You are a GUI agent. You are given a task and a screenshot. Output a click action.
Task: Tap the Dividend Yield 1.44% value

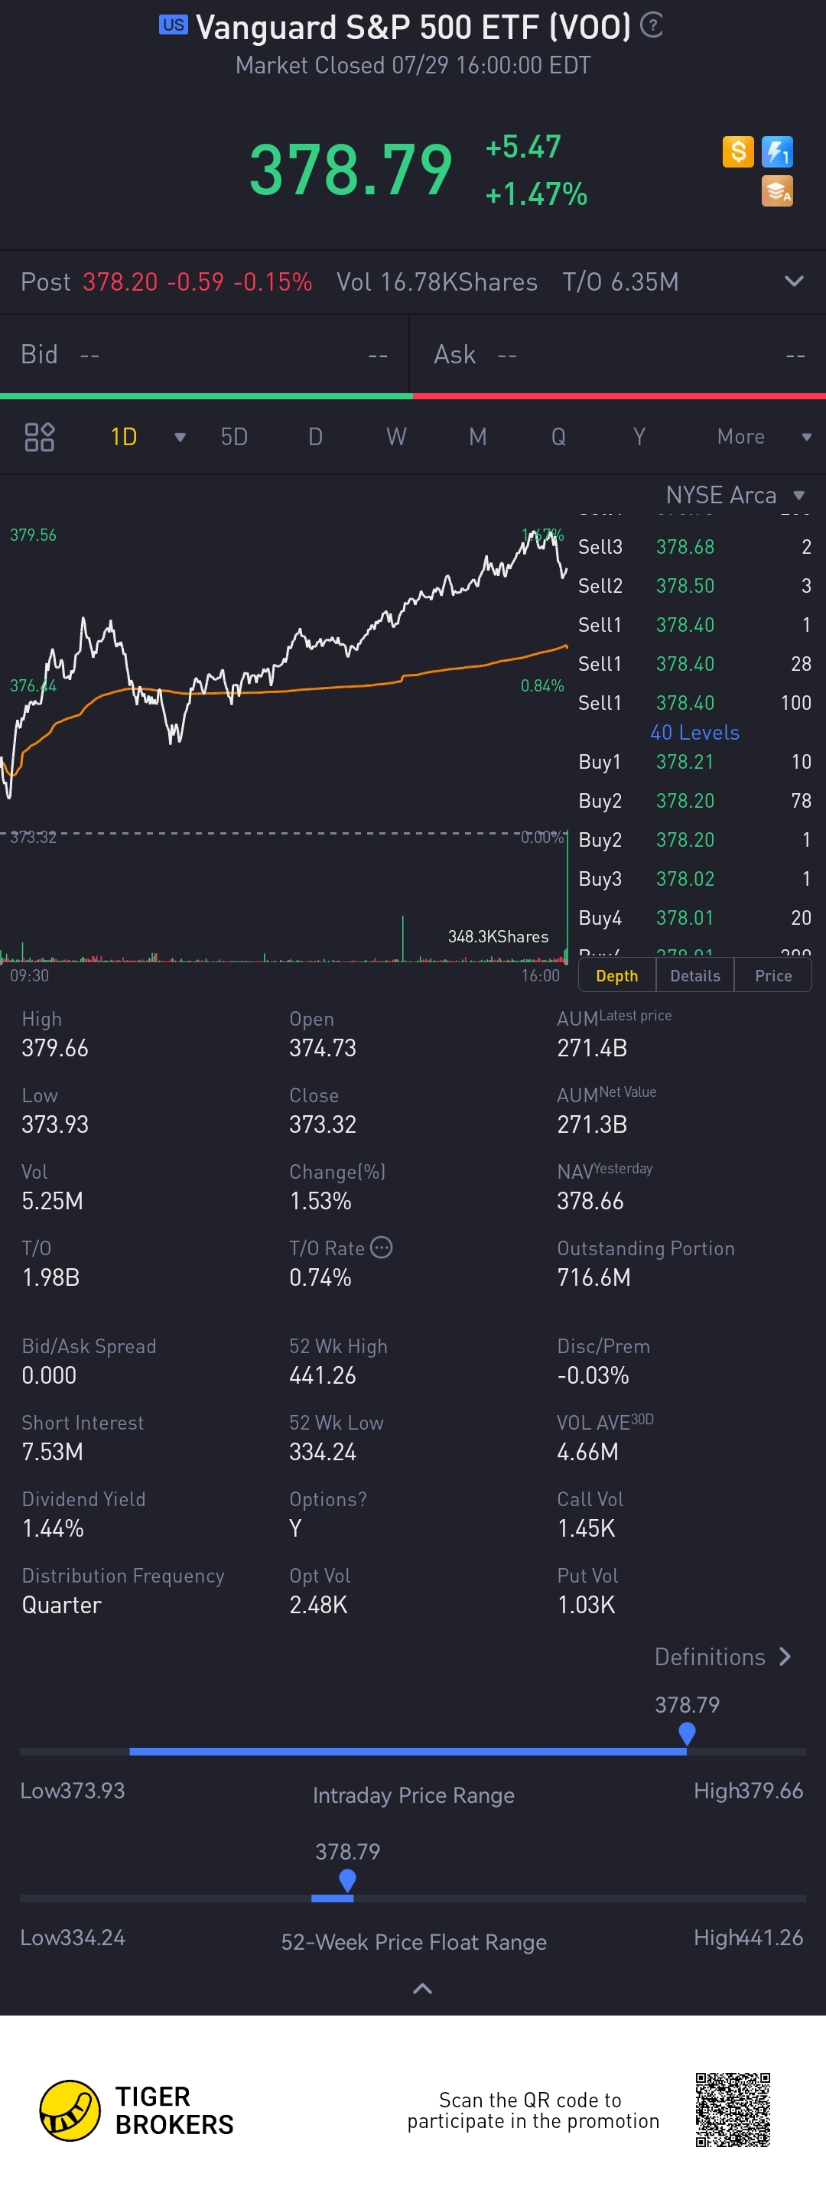coord(53,1528)
